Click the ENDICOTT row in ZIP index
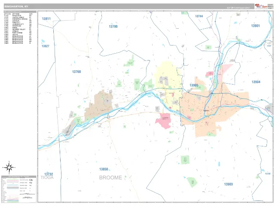 [18, 22]
